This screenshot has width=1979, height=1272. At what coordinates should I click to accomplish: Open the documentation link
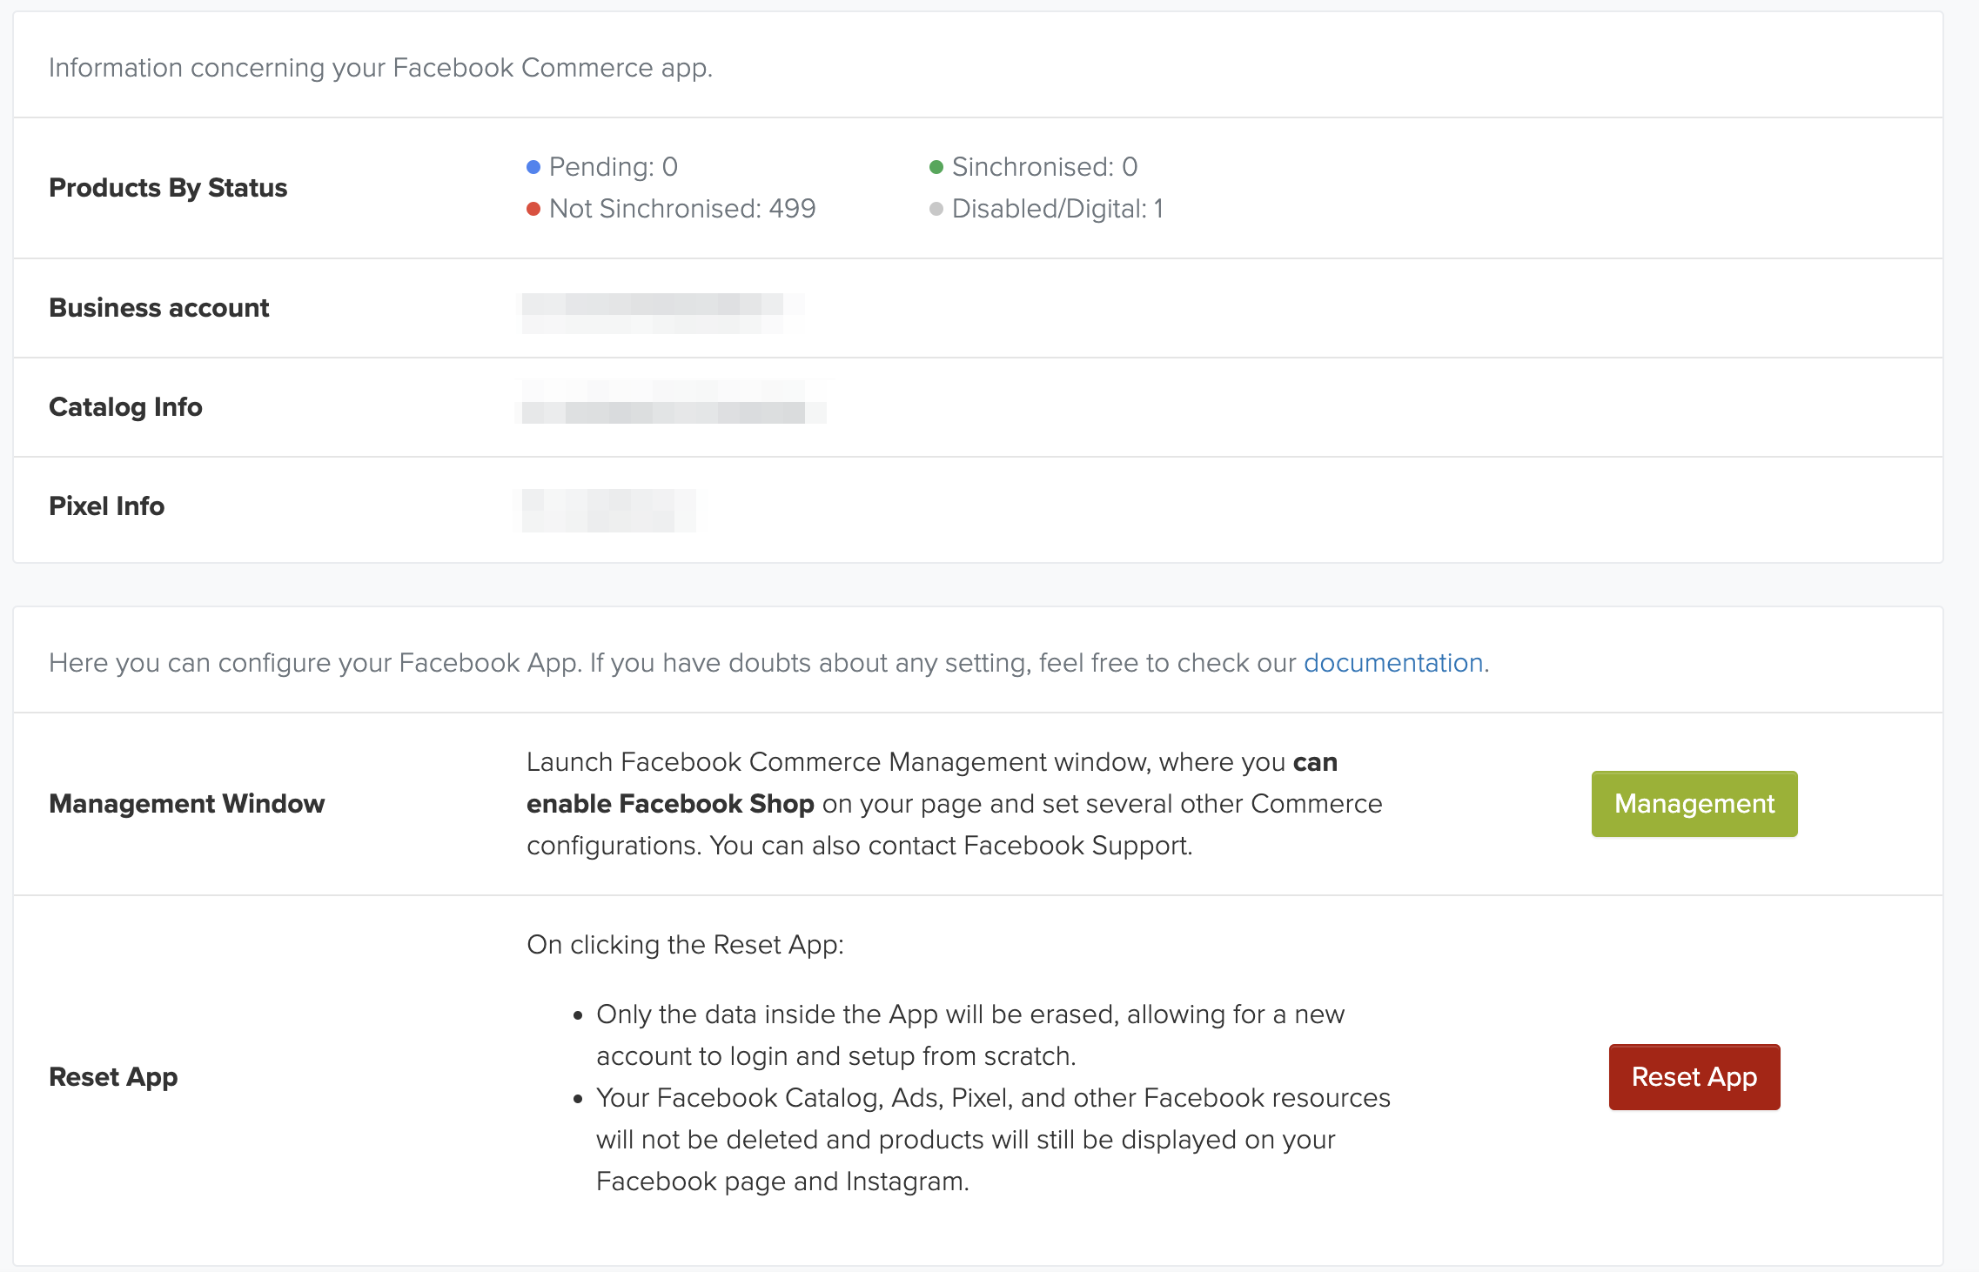(1392, 663)
